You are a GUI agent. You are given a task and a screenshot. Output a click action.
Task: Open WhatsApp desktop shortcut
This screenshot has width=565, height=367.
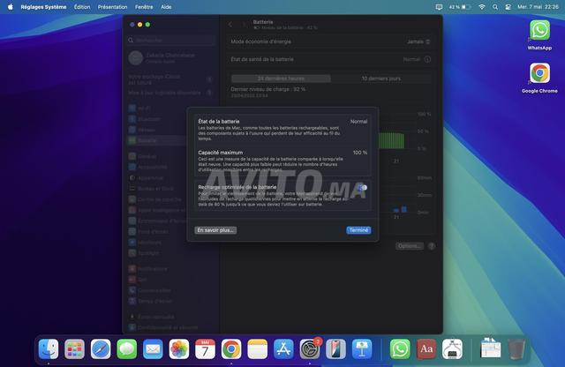(539, 34)
